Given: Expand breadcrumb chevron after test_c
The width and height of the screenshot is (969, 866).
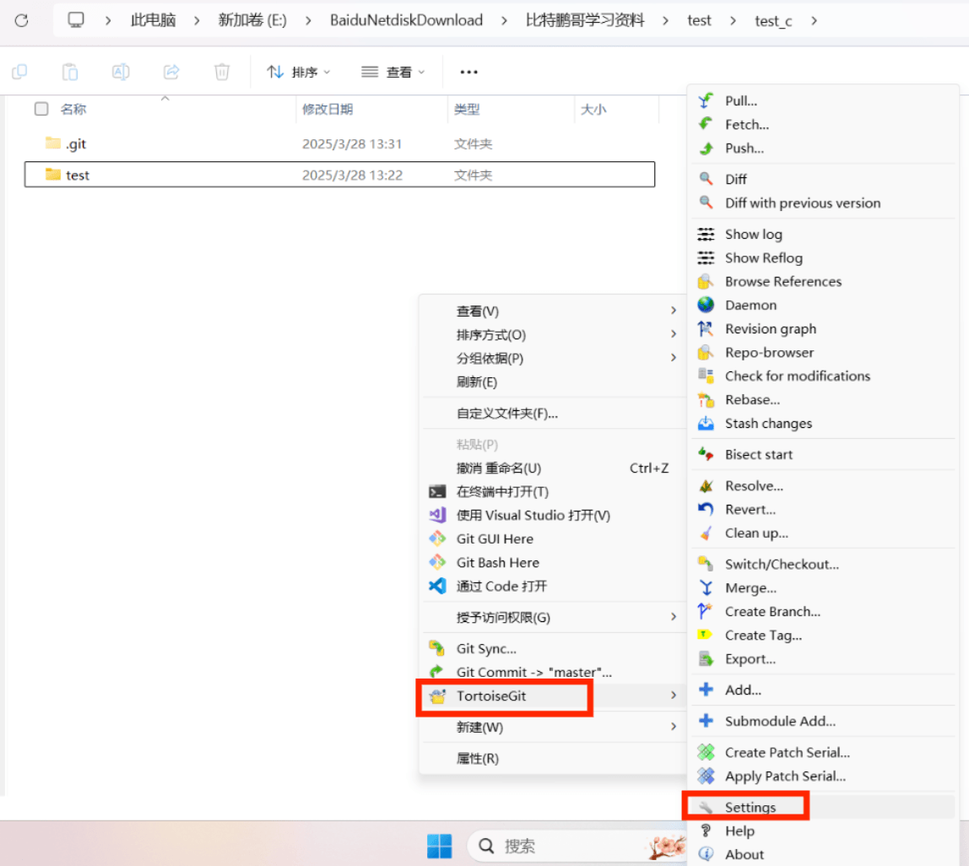Looking at the screenshot, I should [x=815, y=20].
